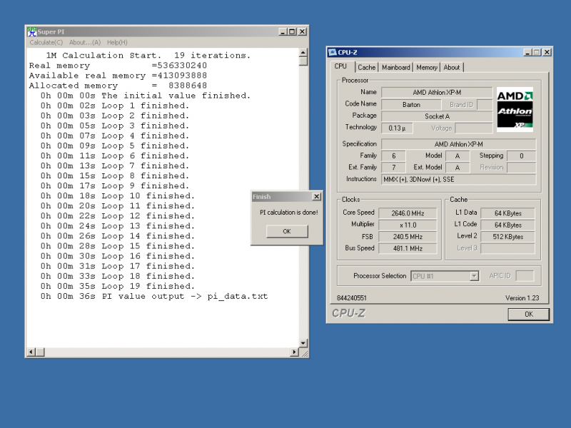Click the 'PI value output -> pi_data.txt' line
This screenshot has width=571, height=428.
[x=153, y=296]
